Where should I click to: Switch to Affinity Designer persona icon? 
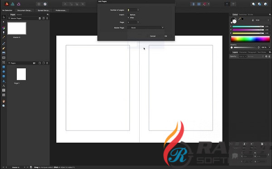(x=13, y=4)
